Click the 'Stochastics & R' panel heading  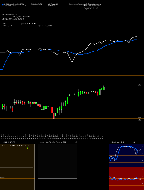click(118, 142)
